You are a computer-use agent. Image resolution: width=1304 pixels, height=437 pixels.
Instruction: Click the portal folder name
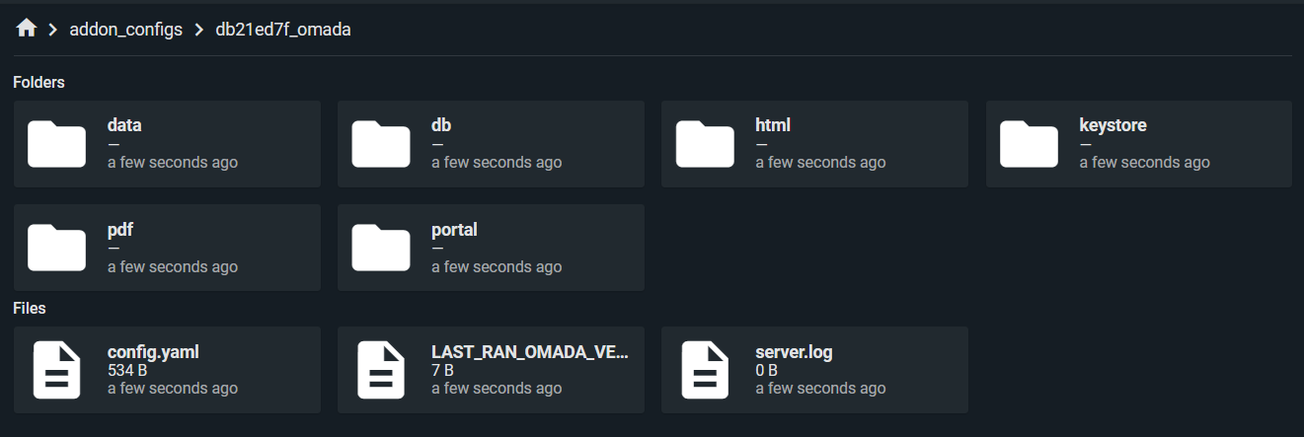(x=454, y=230)
